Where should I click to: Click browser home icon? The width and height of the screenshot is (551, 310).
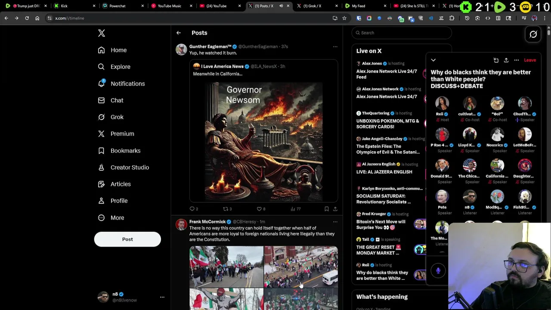[x=37, y=18]
